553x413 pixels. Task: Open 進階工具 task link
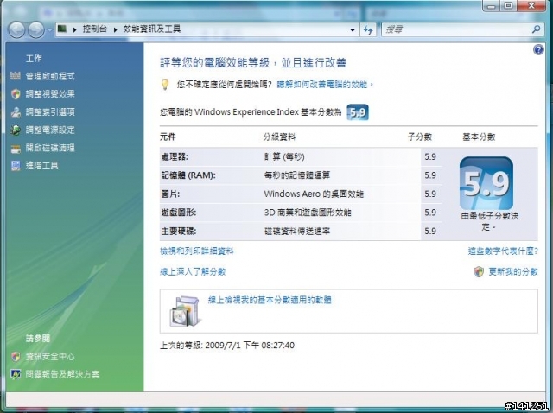coord(42,165)
